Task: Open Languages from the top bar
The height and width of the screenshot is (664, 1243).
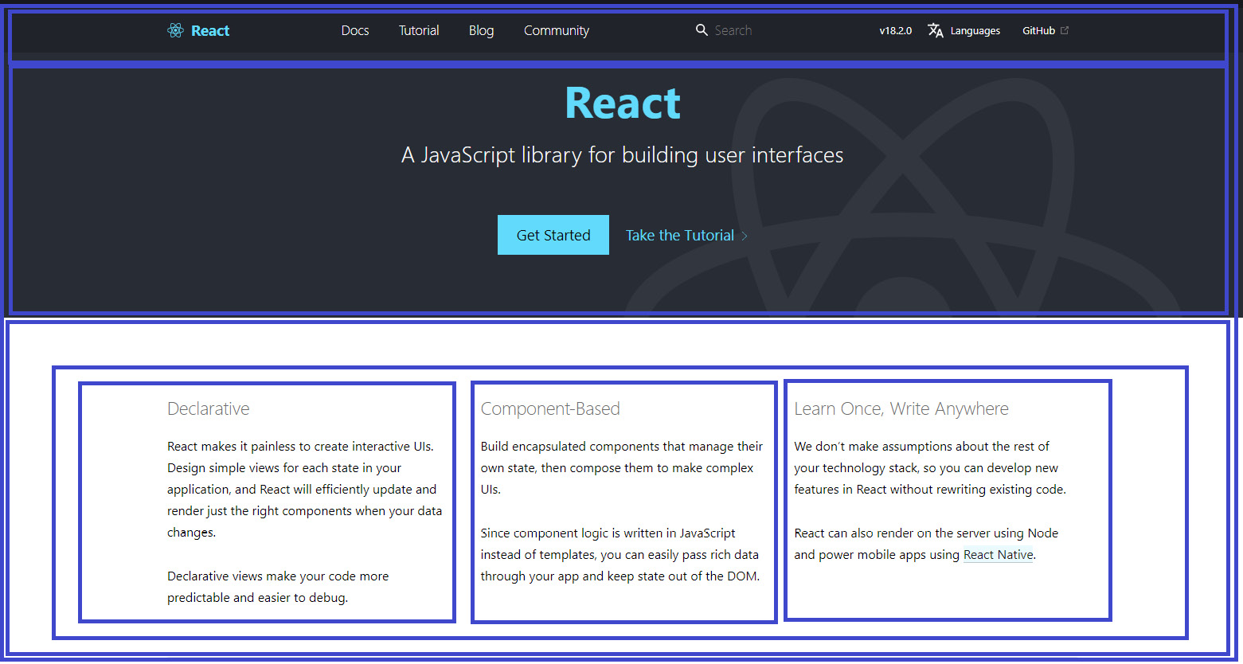Action: coord(975,30)
